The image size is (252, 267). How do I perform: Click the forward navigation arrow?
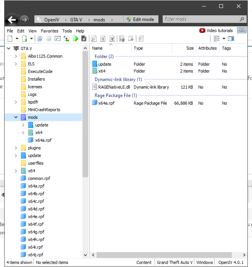(24, 20)
